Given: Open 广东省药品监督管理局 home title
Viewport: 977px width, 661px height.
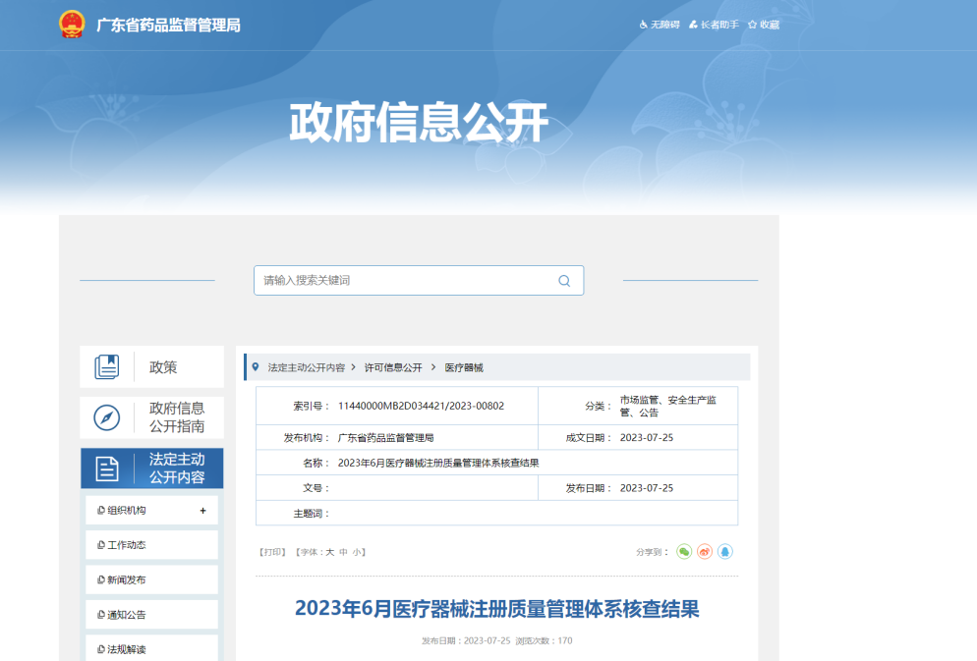Looking at the screenshot, I should (x=168, y=25).
